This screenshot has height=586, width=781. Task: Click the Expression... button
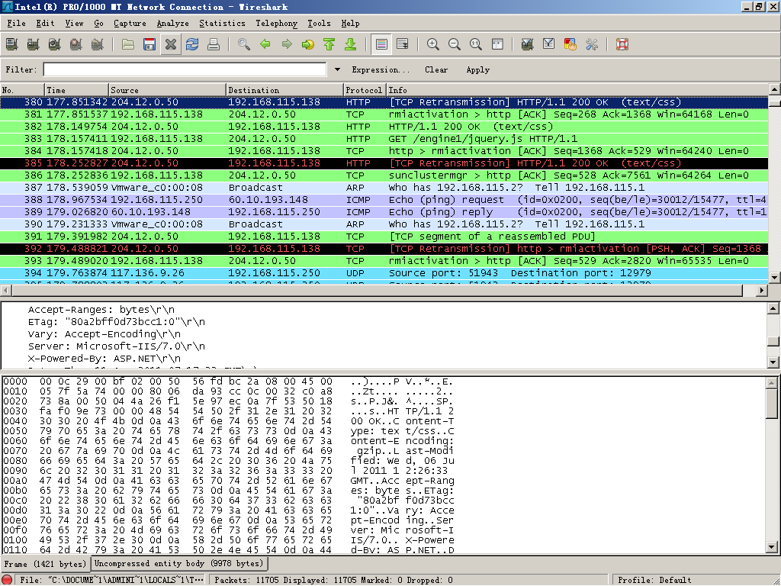381,69
